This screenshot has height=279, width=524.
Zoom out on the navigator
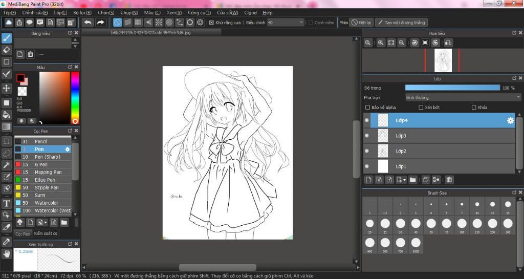click(x=401, y=43)
